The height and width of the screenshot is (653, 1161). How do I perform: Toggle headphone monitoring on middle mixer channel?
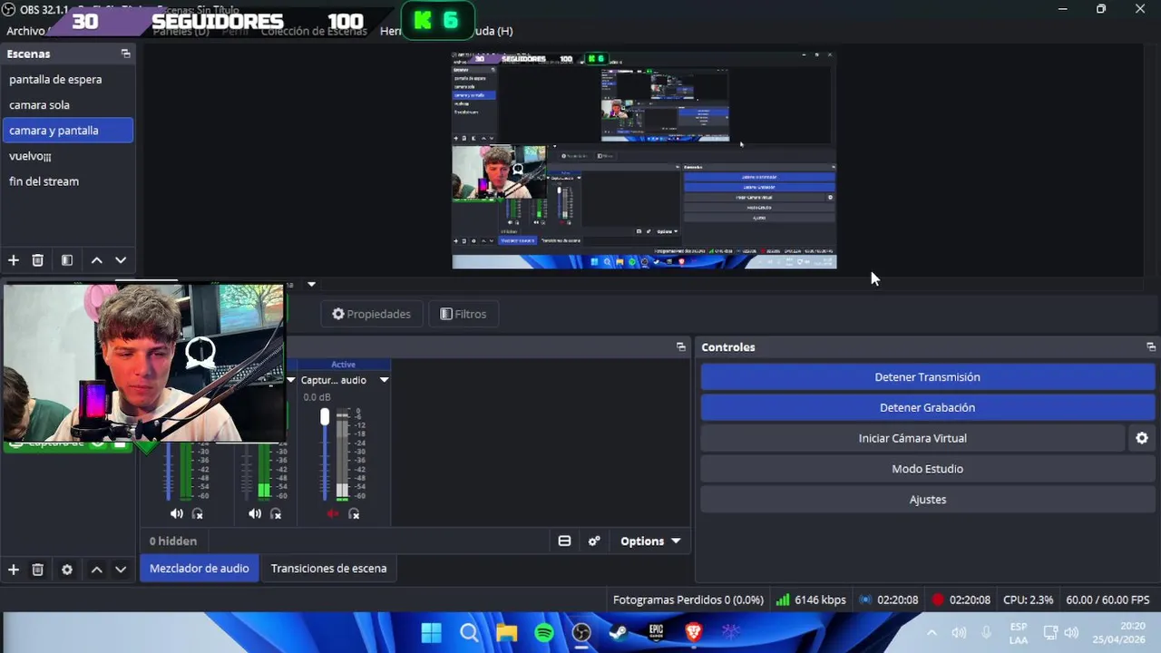pyautogui.click(x=276, y=513)
